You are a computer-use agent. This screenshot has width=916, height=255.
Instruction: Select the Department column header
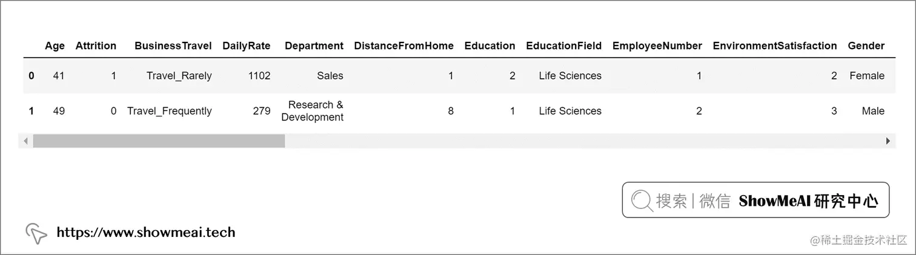tap(314, 46)
